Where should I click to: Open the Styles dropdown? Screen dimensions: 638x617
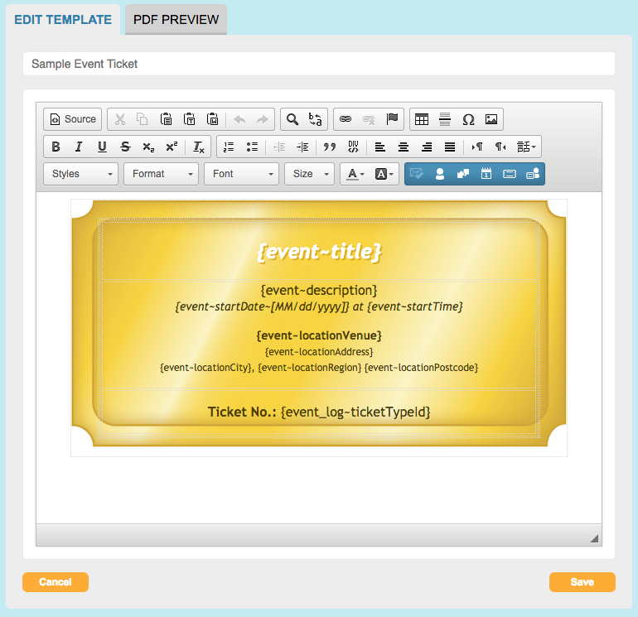click(x=80, y=174)
